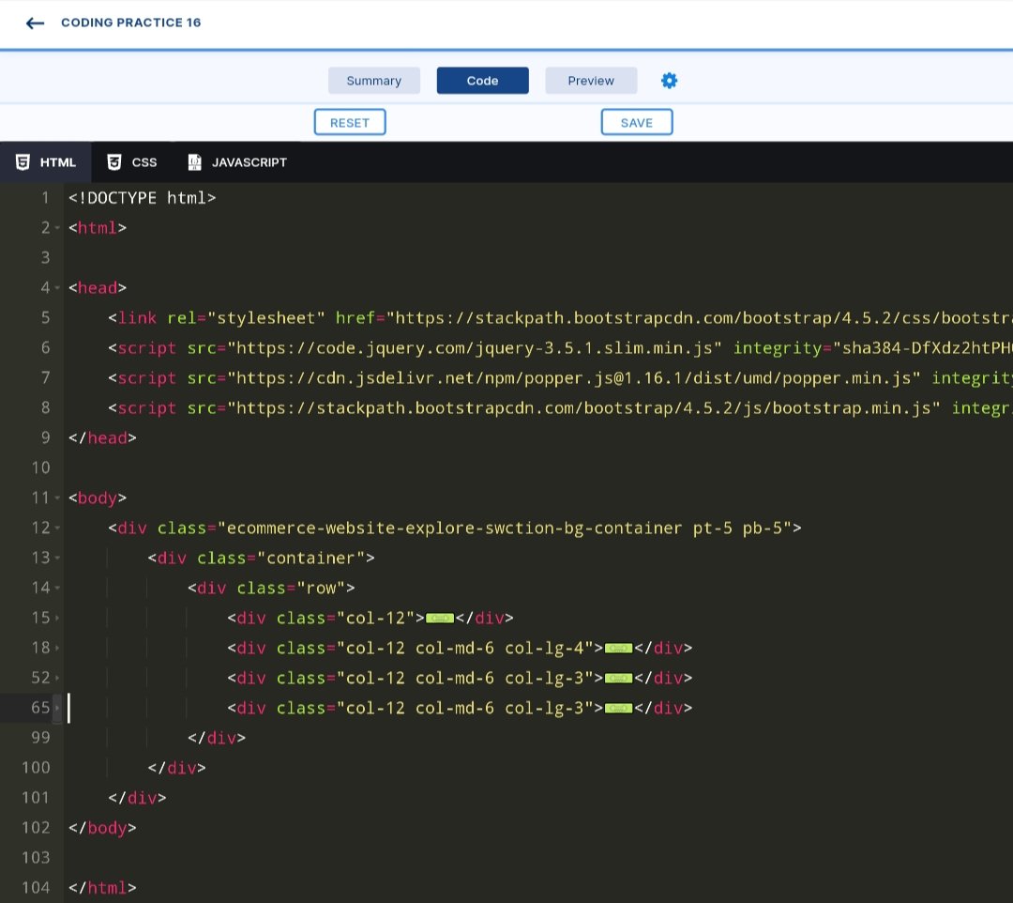Image resolution: width=1013 pixels, height=903 pixels.
Task: Click the RESET button
Action: (350, 122)
